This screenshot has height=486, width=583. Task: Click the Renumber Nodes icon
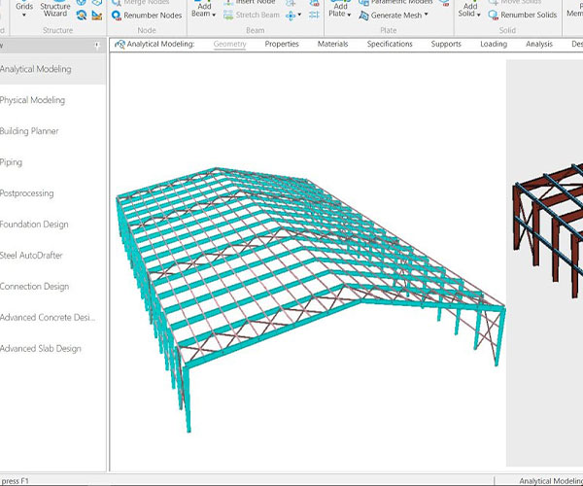click(x=117, y=16)
